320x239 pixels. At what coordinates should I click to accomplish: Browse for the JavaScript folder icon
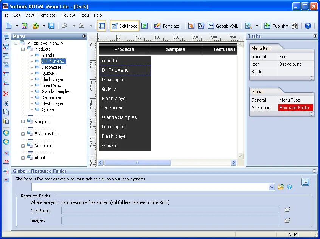click(287, 210)
